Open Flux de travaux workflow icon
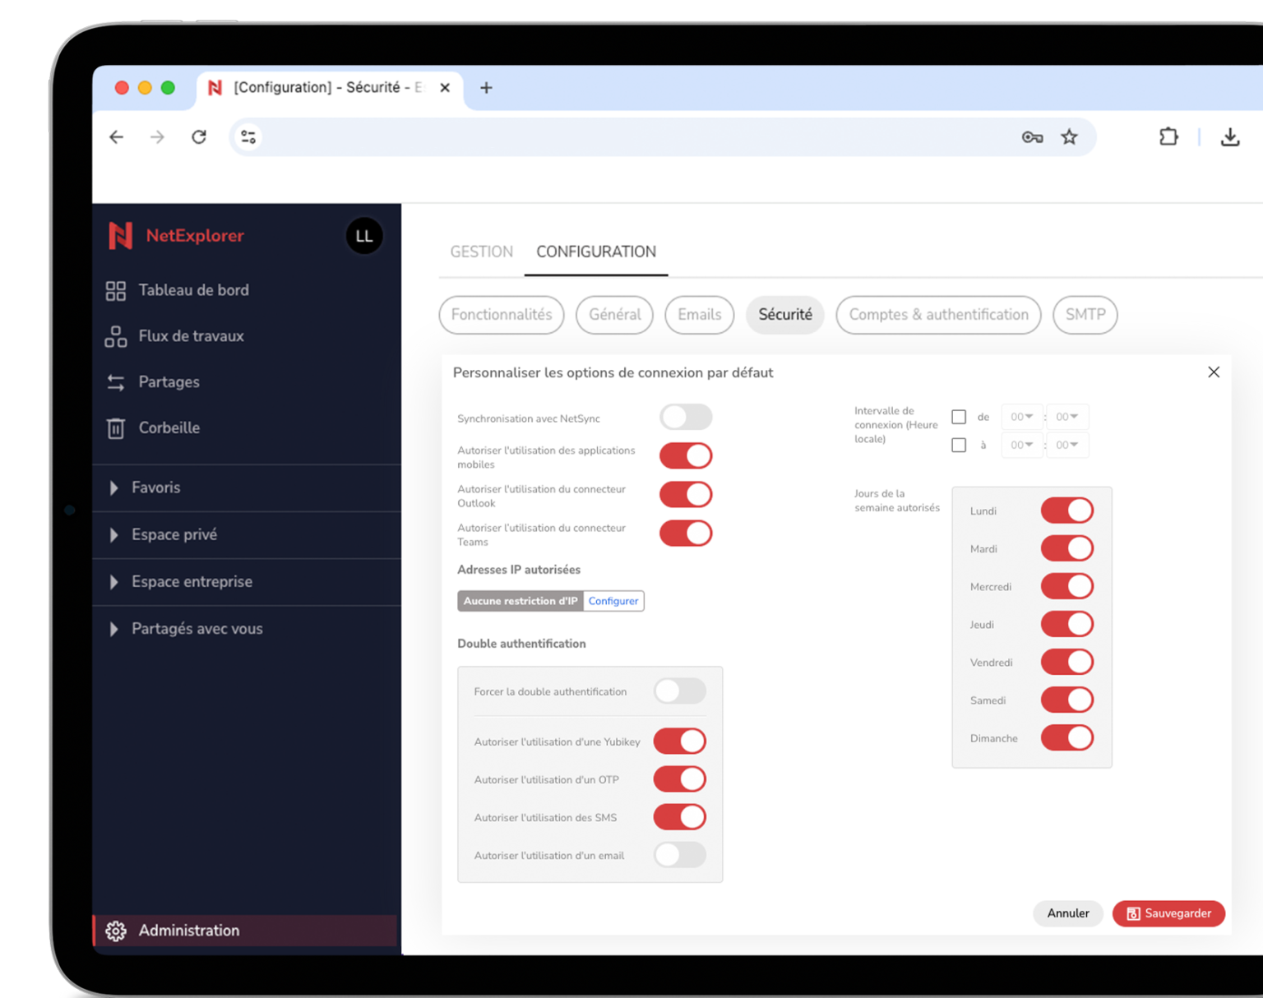Viewport: 1263px width, 998px height. click(x=116, y=337)
